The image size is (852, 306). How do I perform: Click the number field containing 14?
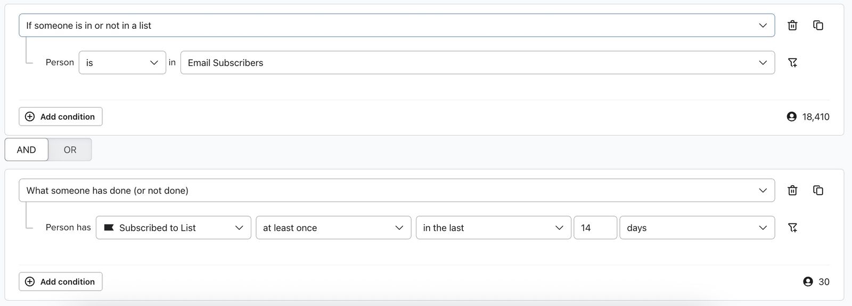(x=595, y=228)
